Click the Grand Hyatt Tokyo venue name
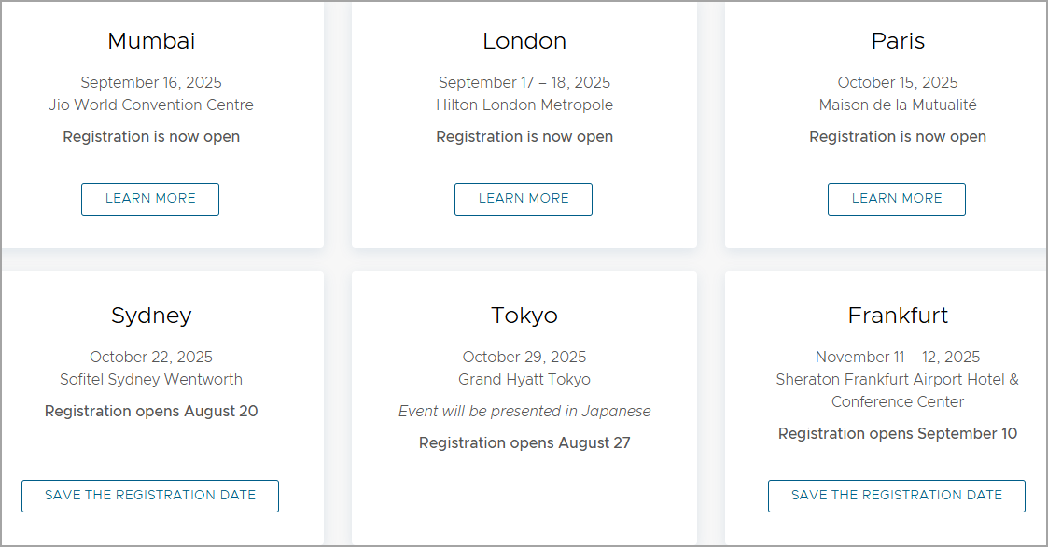Image resolution: width=1048 pixels, height=547 pixels. point(524,380)
